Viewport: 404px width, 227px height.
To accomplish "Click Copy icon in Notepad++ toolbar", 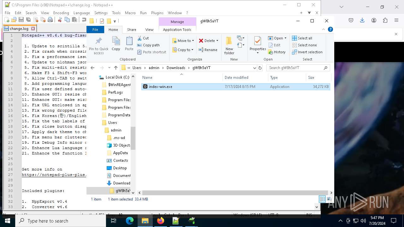I will pyautogui.click(x=67, y=20).
